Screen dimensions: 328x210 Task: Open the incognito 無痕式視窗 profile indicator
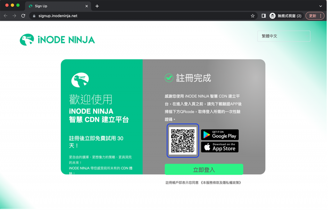286,16
